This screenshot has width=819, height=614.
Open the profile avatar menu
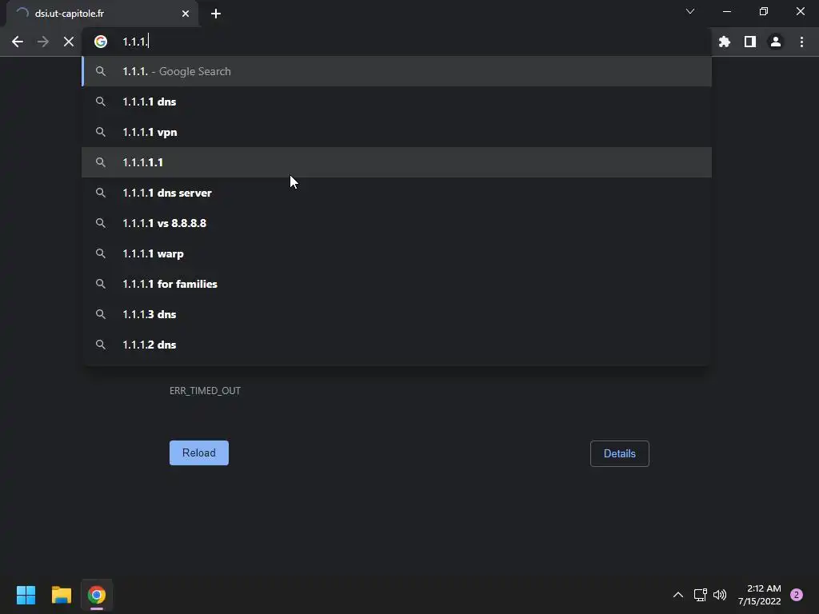point(776,42)
